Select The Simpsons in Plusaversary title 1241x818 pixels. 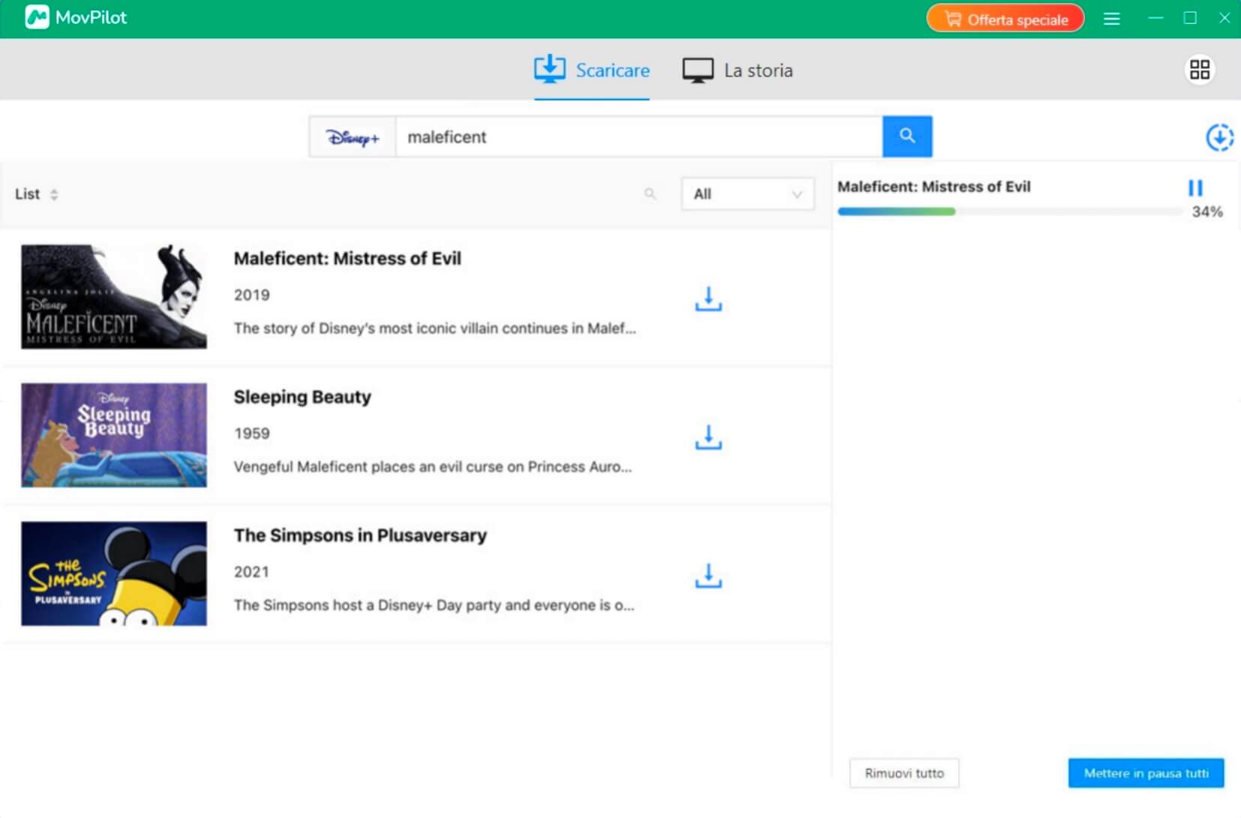[x=360, y=536]
